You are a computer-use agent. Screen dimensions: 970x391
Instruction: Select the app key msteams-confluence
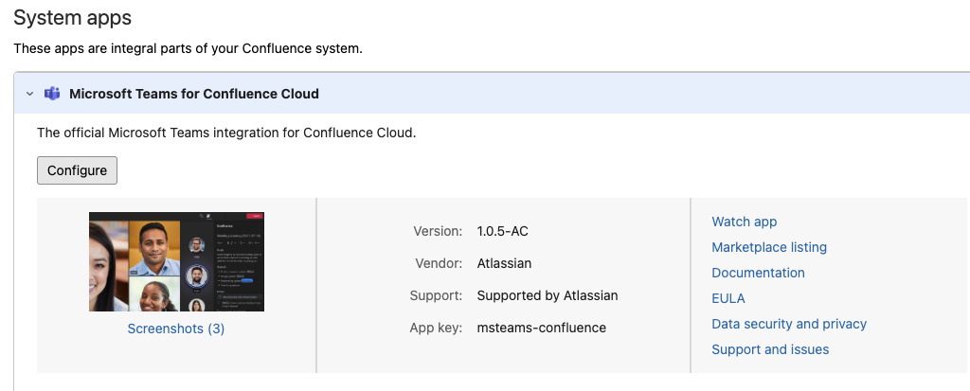541,328
